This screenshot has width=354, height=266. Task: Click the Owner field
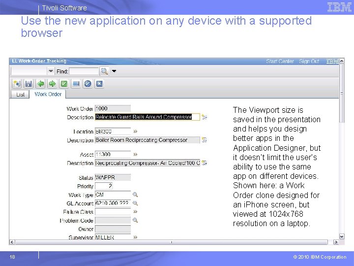coord(113,229)
